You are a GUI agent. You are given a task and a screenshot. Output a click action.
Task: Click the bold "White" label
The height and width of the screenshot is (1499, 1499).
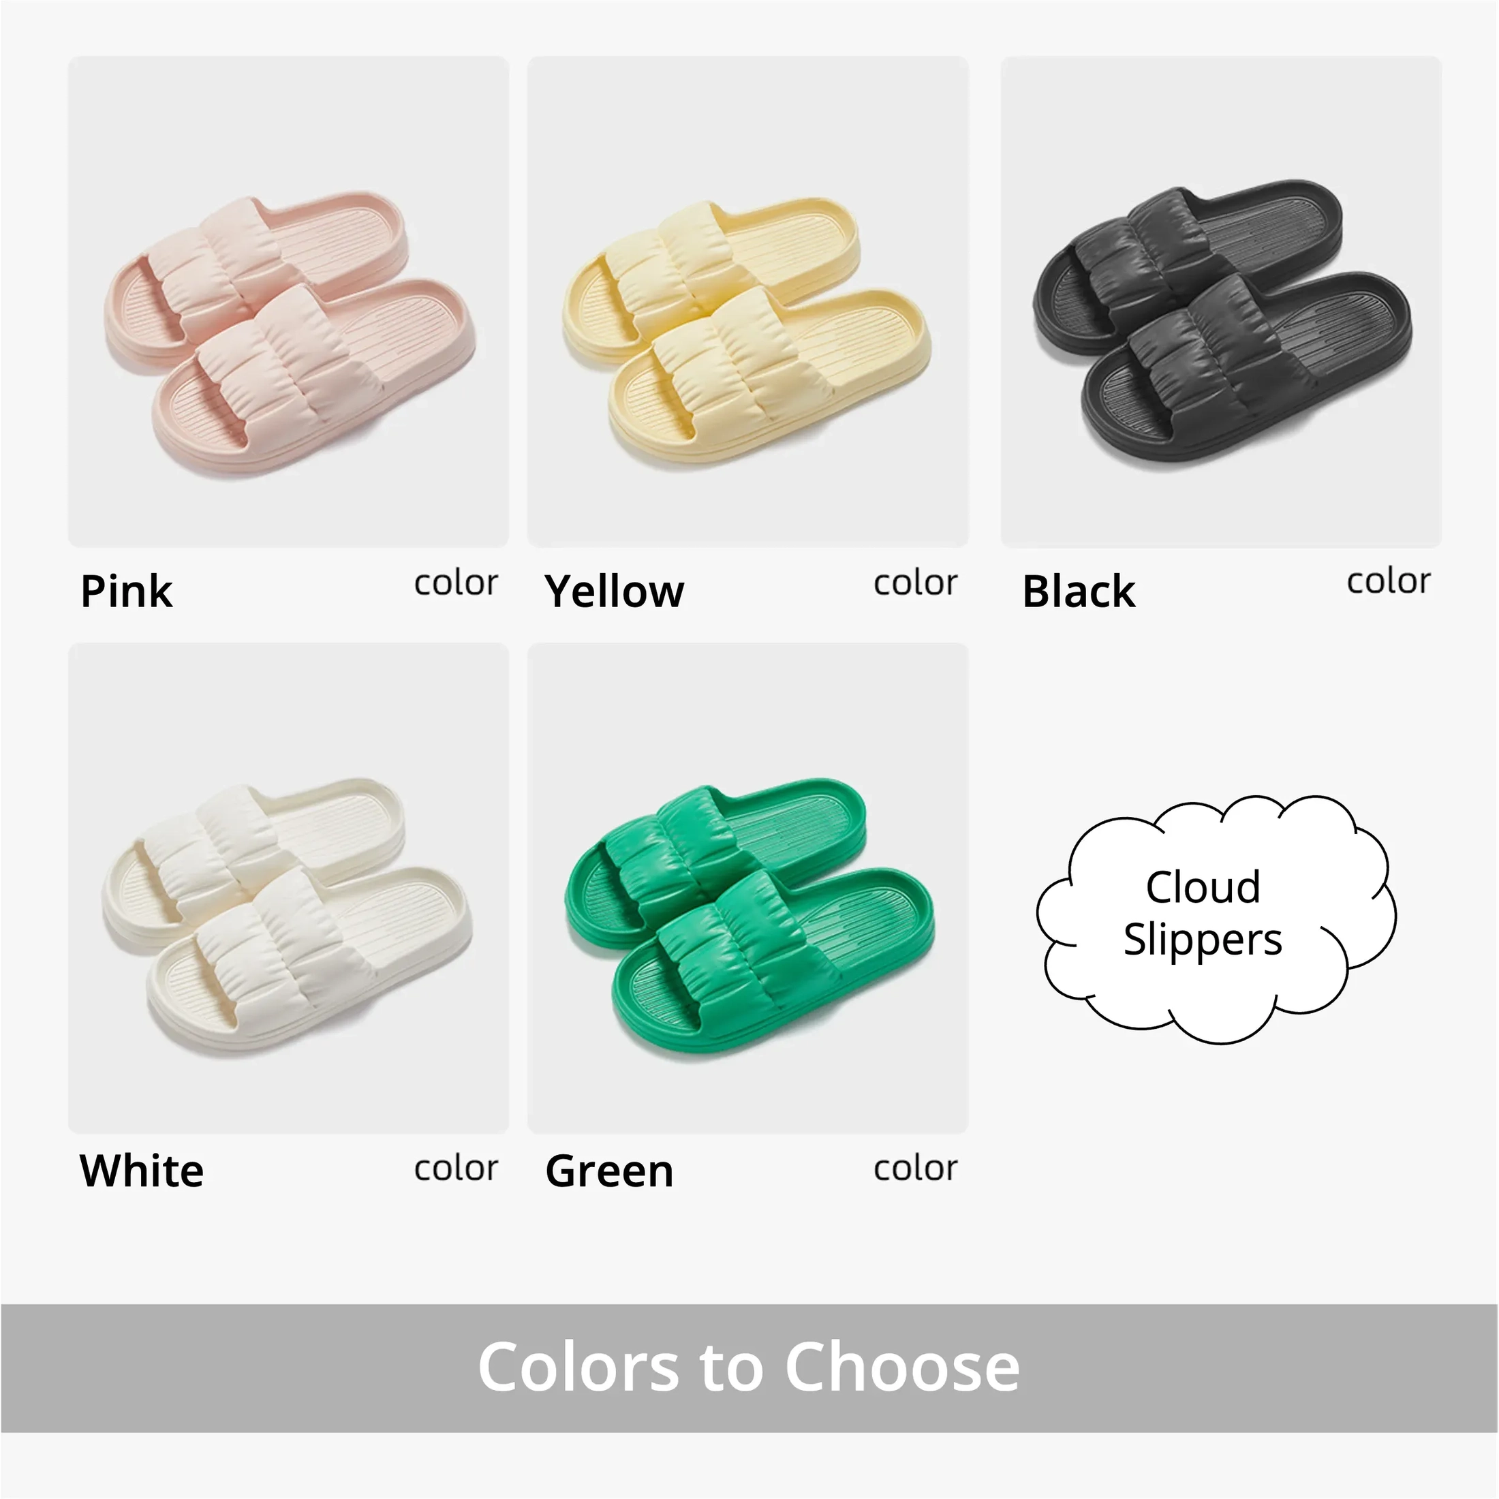[x=141, y=1170]
